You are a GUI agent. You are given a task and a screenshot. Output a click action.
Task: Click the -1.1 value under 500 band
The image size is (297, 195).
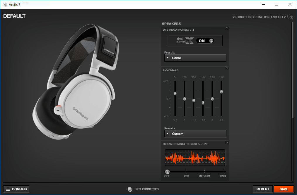pyautogui.click(x=194, y=120)
